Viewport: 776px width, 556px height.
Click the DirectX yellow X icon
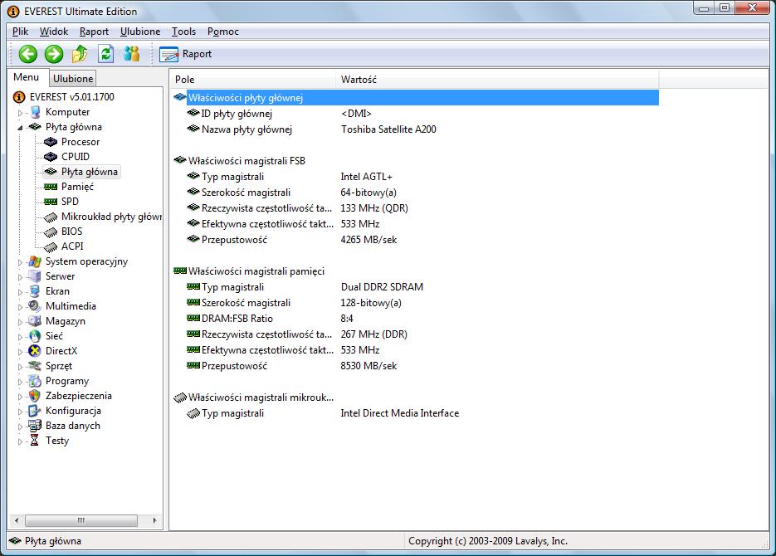[35, 351]
